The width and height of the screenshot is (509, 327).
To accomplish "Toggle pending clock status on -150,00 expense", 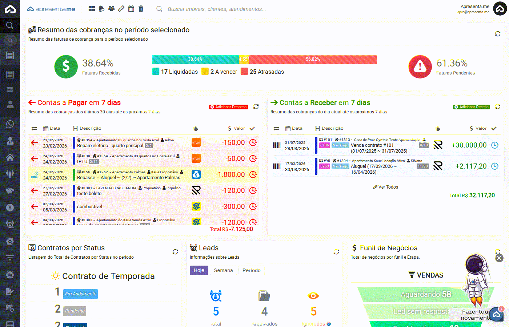I will (x=253, y=143).
